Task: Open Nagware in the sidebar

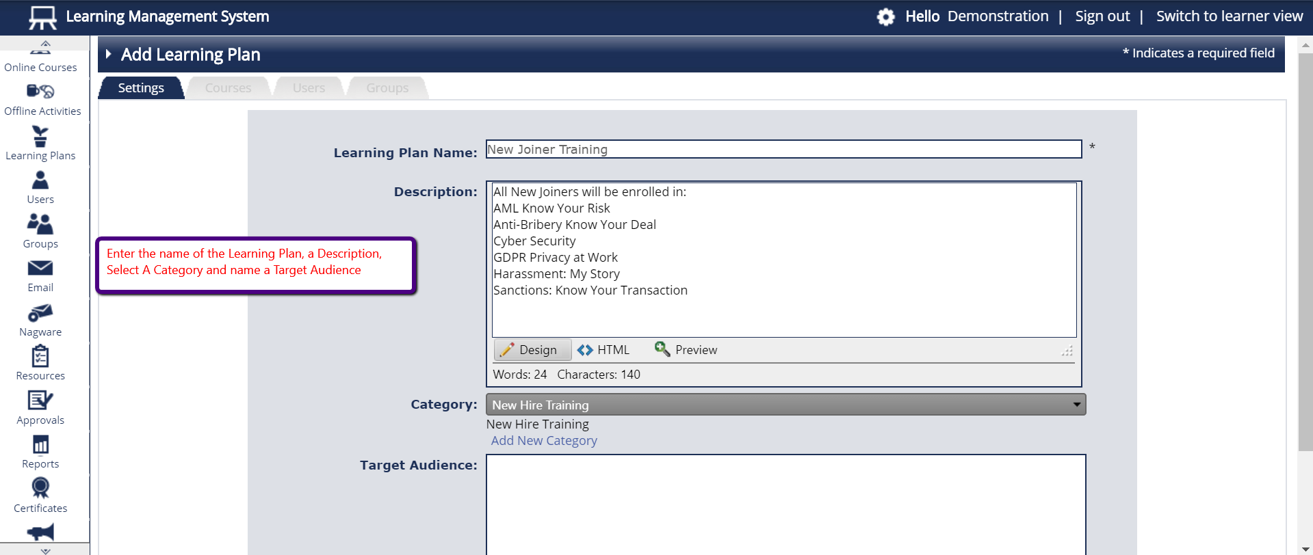Action: click(x=40, y=313)
